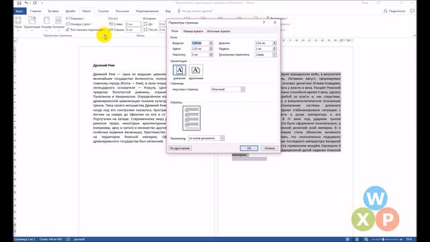Click the Save icon in quick access toolbar
Screen dimensions: 430x242
(19, 3)
